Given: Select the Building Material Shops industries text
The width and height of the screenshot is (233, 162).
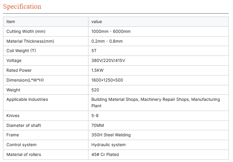Looking at the screenshot, I should click(155, 102).
